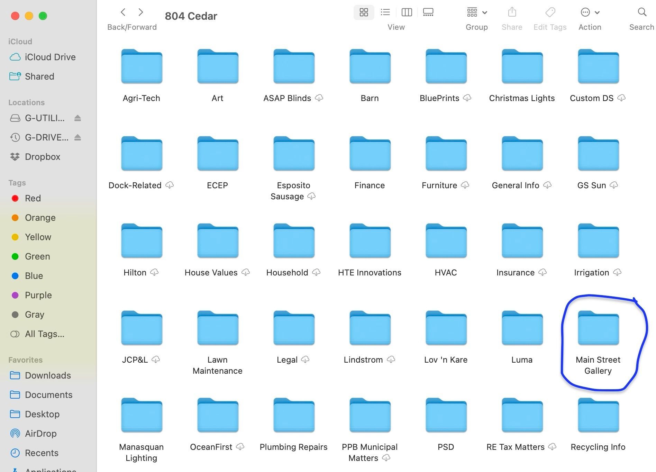Open the circled Main Street Gallery folder
Screen dimensions: 656x472
598,328
